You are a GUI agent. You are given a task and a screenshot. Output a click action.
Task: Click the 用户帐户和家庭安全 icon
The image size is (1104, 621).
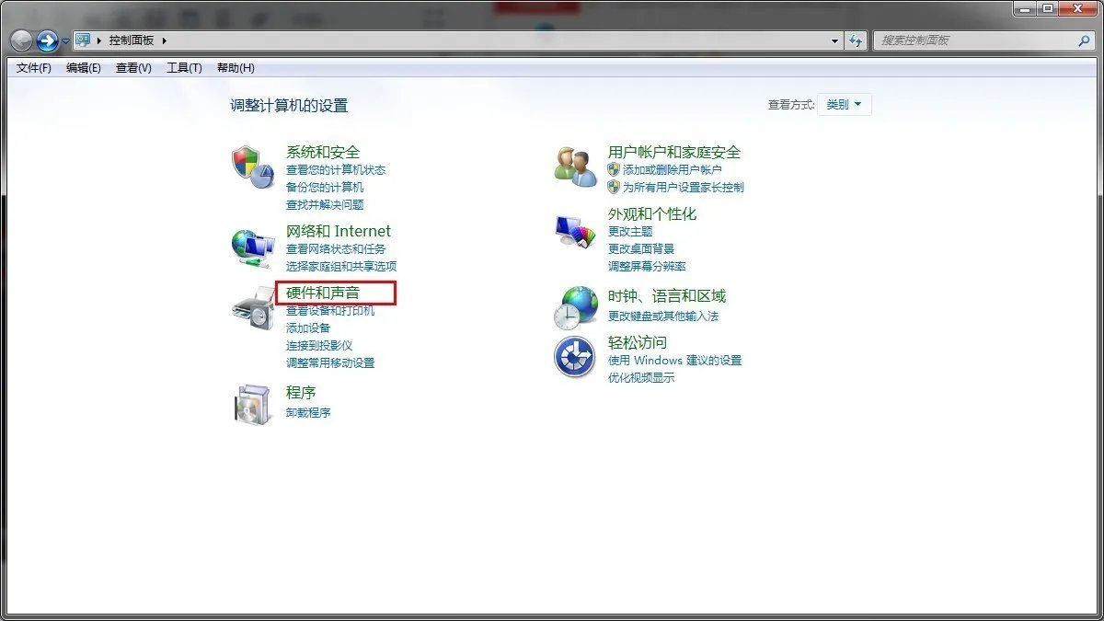(x=574, y=166)
